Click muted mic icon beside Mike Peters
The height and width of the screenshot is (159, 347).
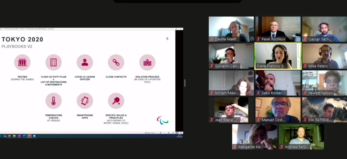click(x=305, y=66)
